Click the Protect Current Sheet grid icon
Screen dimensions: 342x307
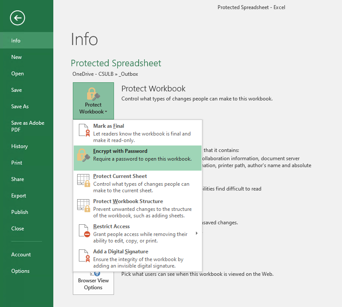pyautogui.click(x=84, y=181)
